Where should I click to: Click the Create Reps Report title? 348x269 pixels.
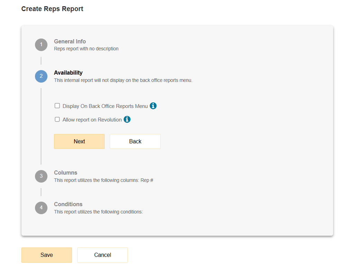click(x=52, y=9)
